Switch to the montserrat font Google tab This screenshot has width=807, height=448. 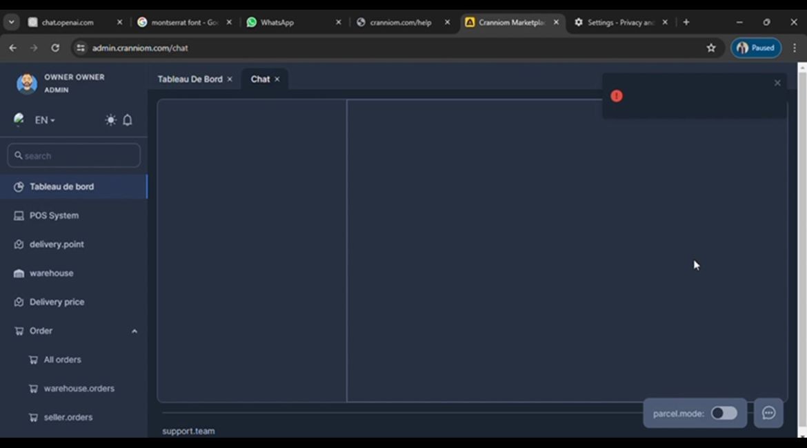(x=184, y=22)
